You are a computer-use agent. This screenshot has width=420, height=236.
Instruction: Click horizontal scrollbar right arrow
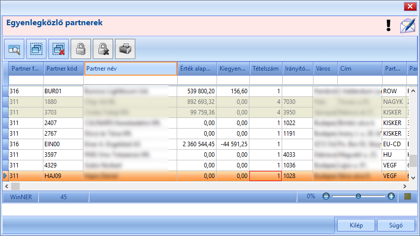405,186
